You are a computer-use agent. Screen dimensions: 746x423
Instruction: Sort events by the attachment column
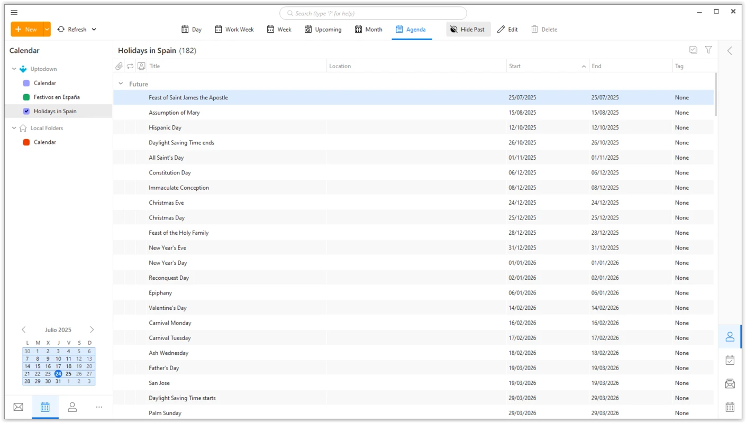click(x=119, y=66)
